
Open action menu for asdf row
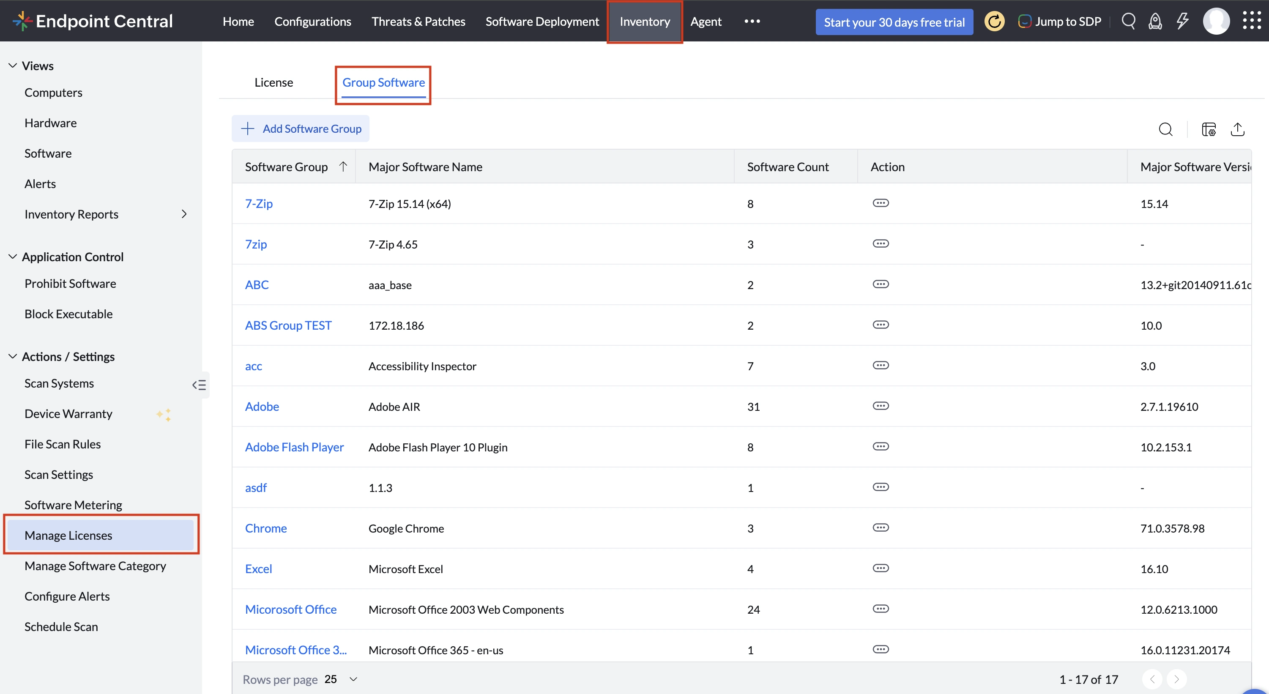tap(881, 486)
